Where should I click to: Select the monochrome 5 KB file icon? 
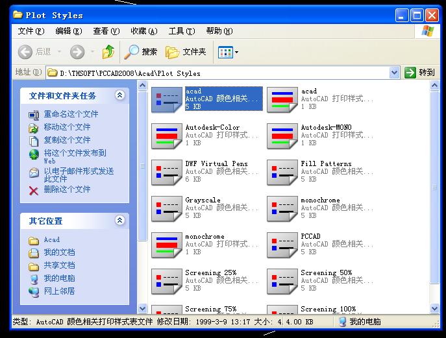282,209
